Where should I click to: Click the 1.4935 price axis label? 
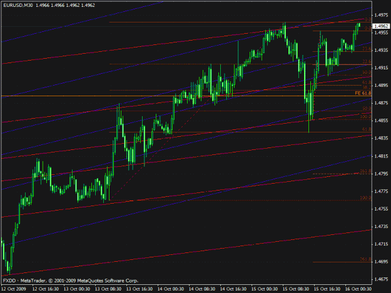pyautogui.click(x=381, y=50)
